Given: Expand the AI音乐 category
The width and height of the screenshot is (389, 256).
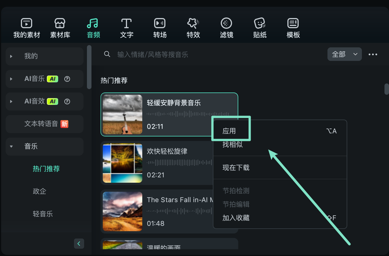Looking at the screenshot, I should pyautogui.click(x=11, y=79).
